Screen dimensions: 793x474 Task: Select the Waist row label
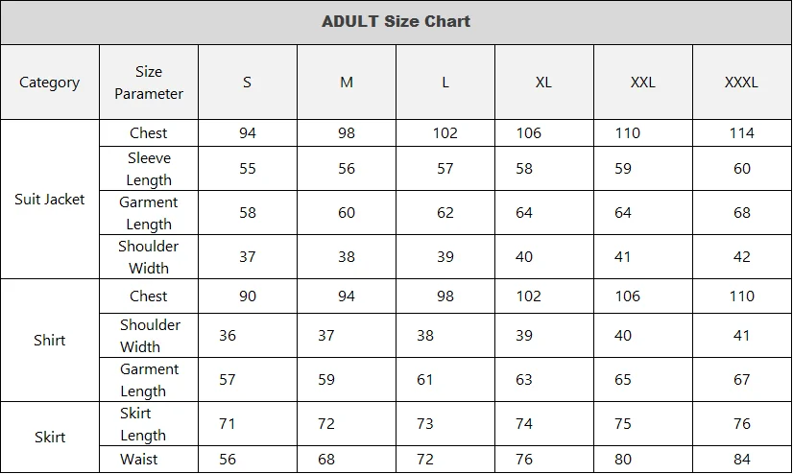pos(139,460)
